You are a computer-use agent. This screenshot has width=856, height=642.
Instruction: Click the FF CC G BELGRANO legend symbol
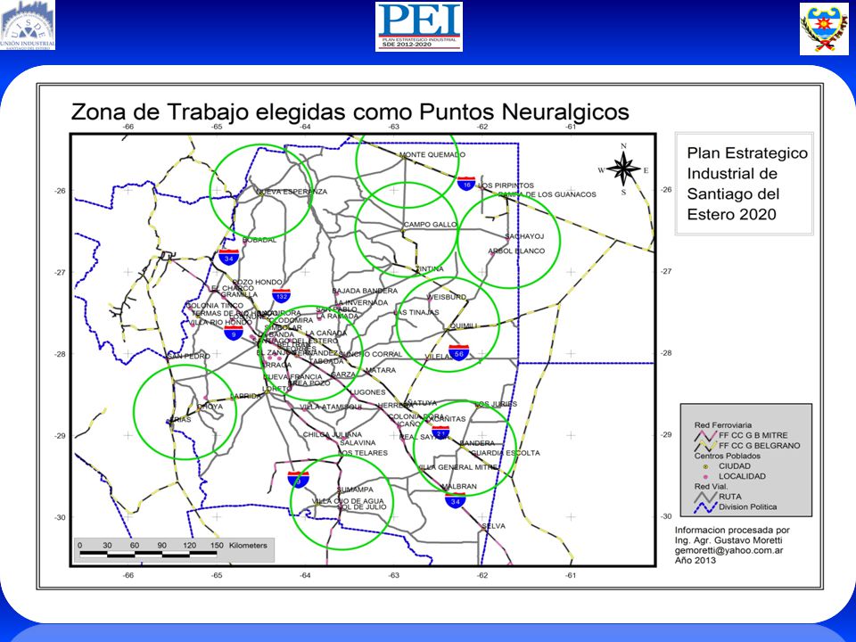pyautogui.click(x=704, y=446)
